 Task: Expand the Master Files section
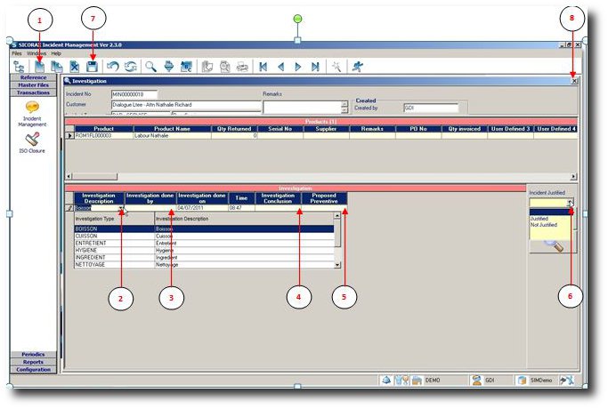[x=33, y=85]
